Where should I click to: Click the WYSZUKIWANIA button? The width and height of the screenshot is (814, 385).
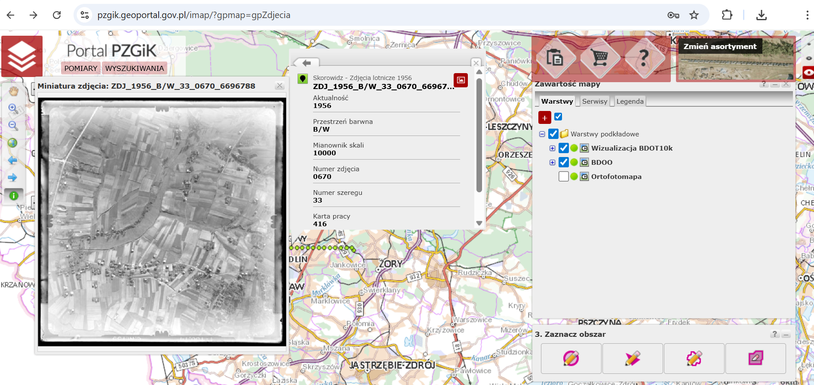134,68
